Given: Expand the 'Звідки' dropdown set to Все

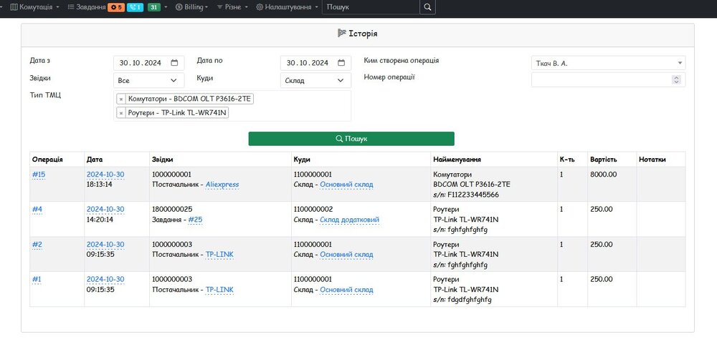Looking at the screenshot, I should pos(148,81).
